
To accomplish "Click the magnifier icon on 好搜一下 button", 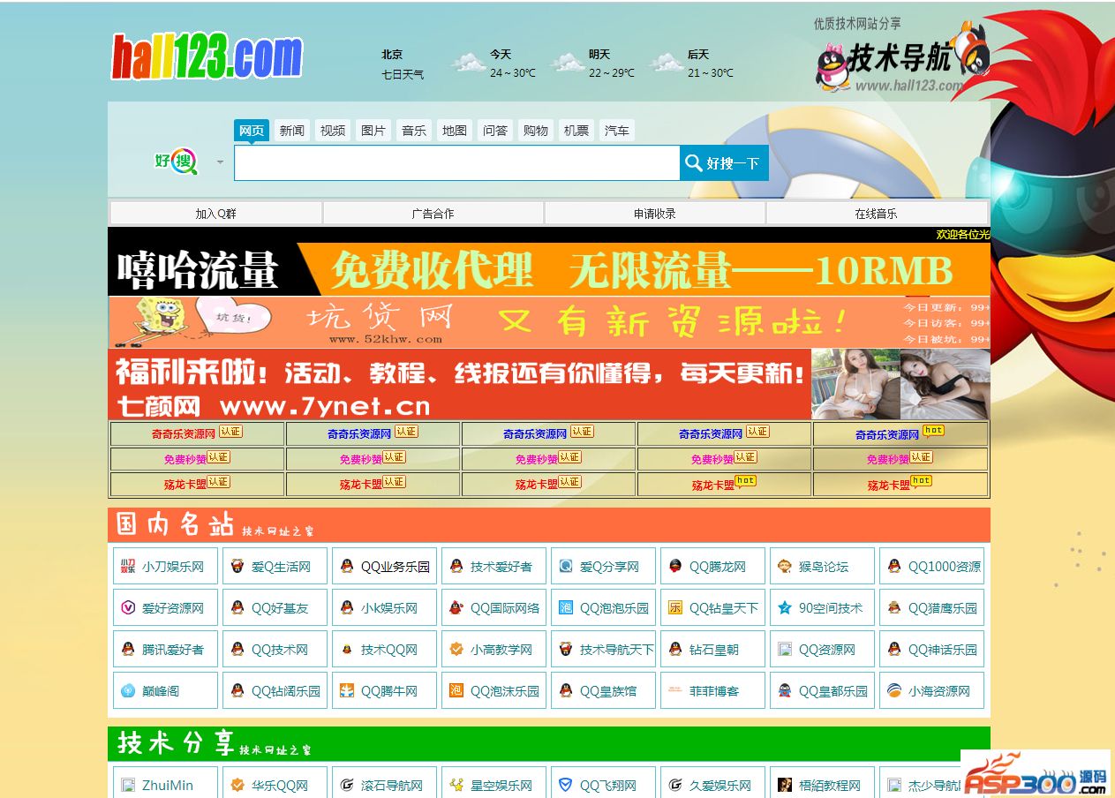I will pos(693,162).
